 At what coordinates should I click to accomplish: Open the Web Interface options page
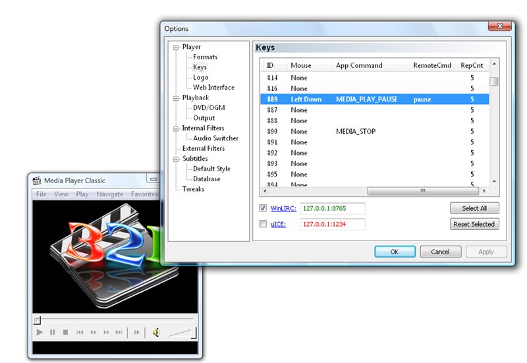pos(213,88)
